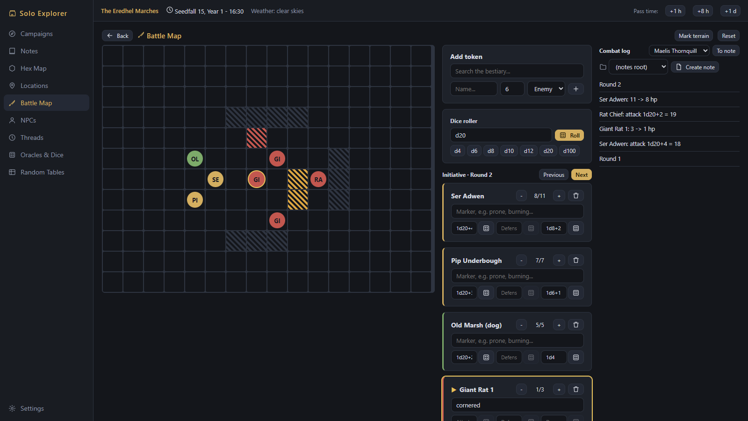The width and height of the screenshot is (748, 421).
Task: Delete Giant Rat 1 with trash icon
Action: click(x=576, y=390)
